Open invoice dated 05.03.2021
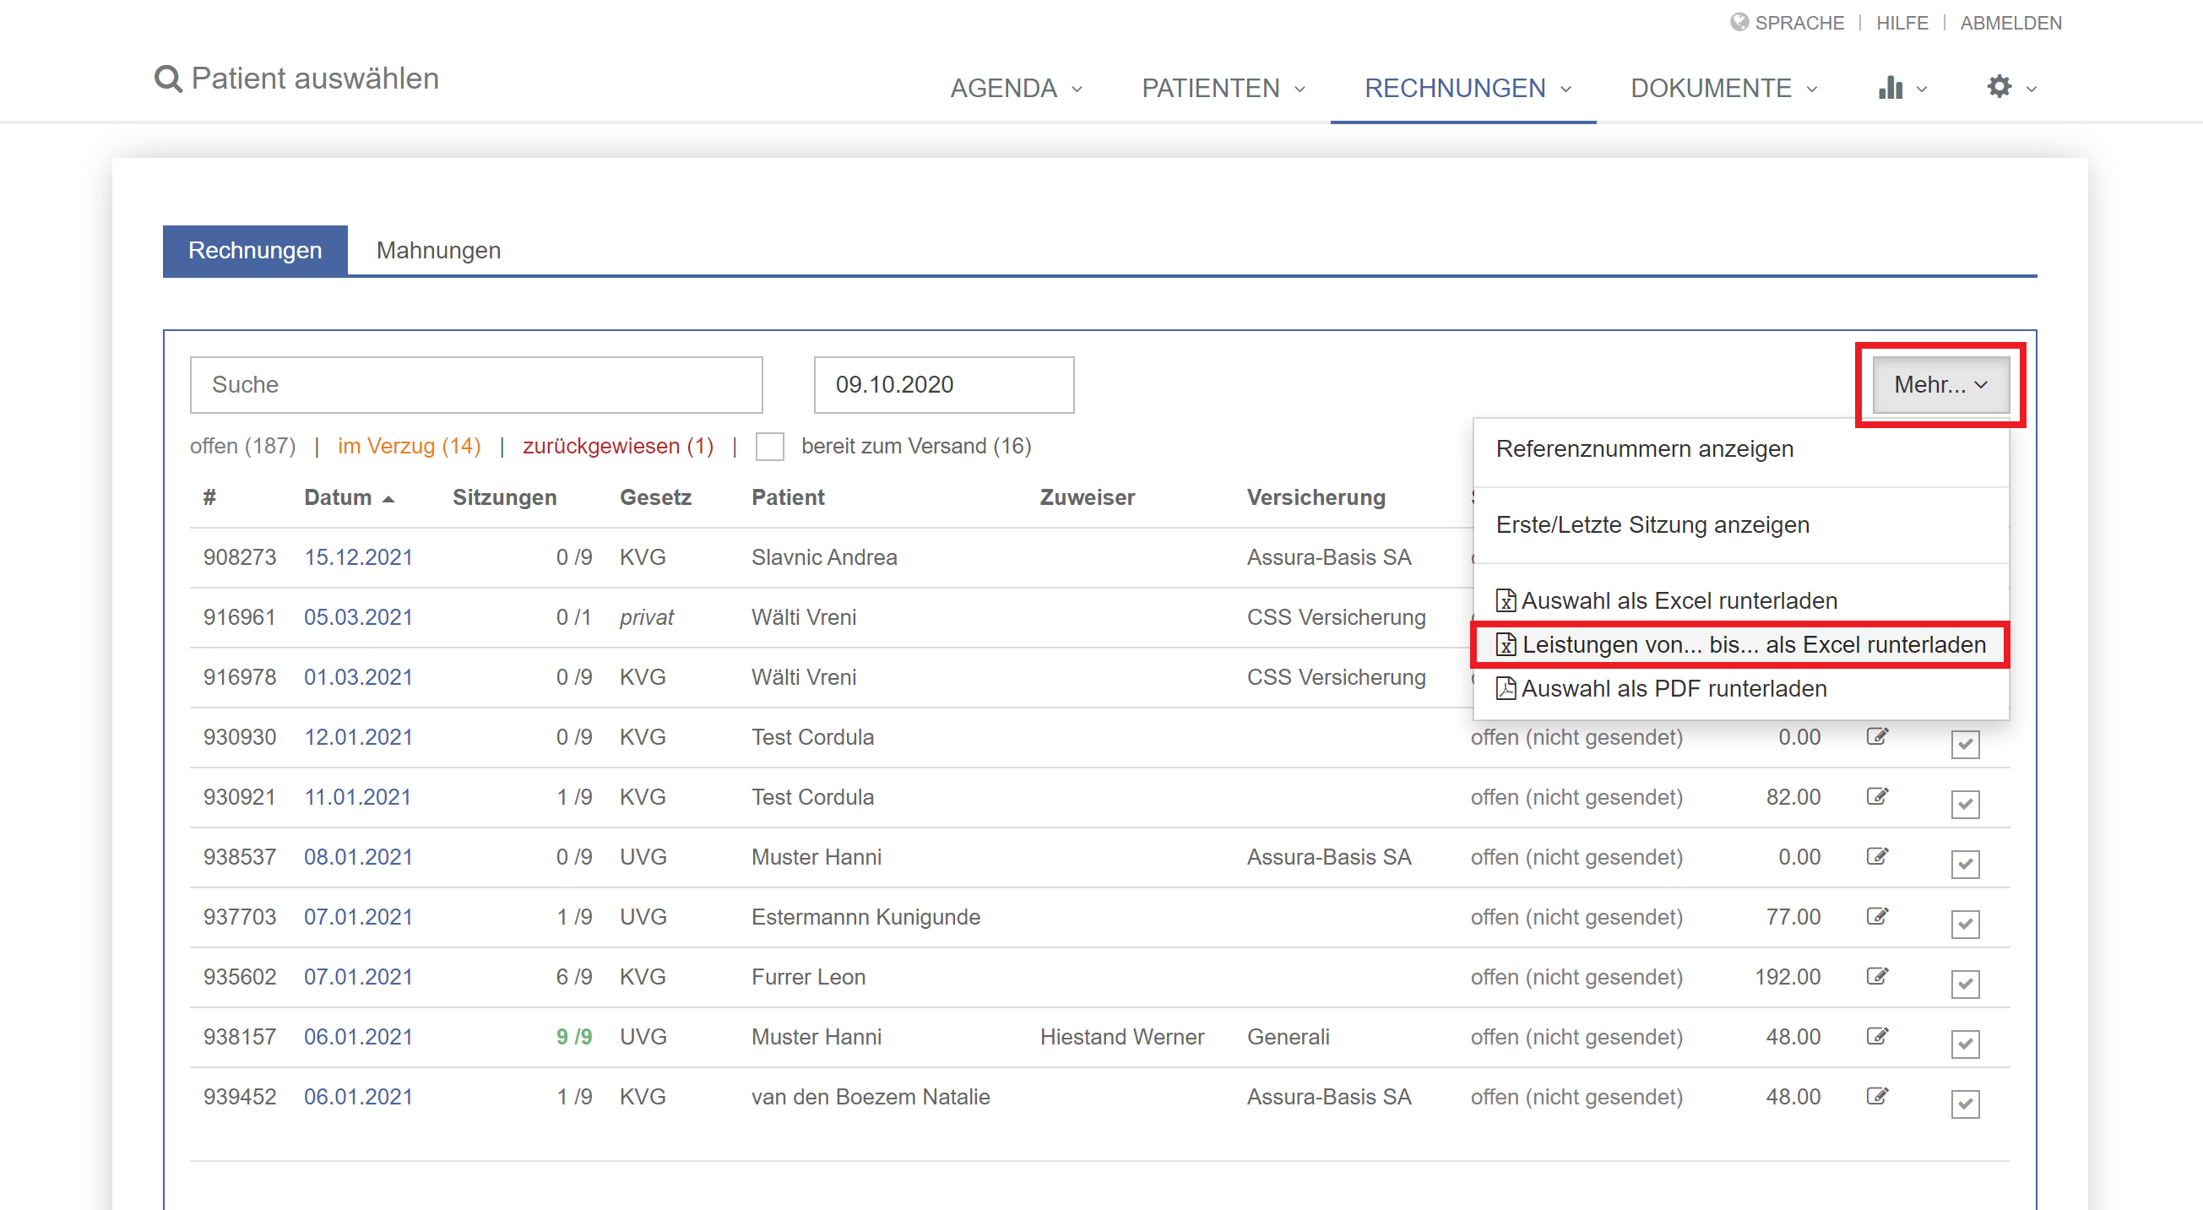This screenshot has width=2203, height=1210. (358, 616)
